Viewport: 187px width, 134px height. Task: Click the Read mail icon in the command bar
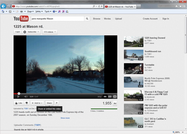[x=17, y=12]
